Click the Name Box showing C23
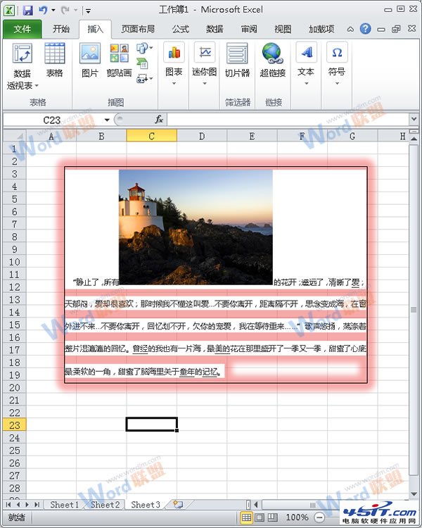This screenshot has width=422, height=528. 53,120
